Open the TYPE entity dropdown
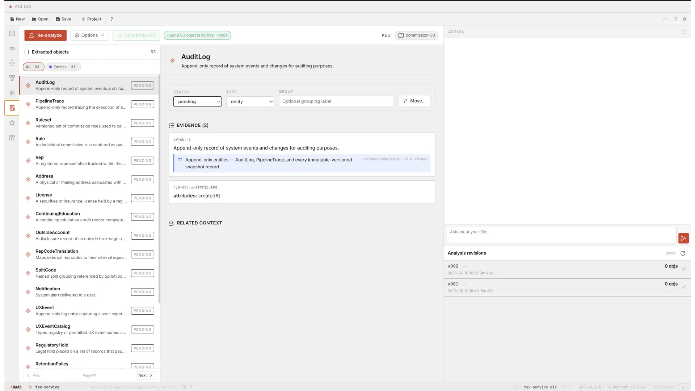The width and height of the screenshot is (695, 391). [250, 102]
